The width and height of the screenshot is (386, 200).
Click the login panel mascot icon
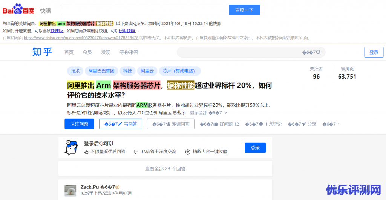tap(70, 147)
